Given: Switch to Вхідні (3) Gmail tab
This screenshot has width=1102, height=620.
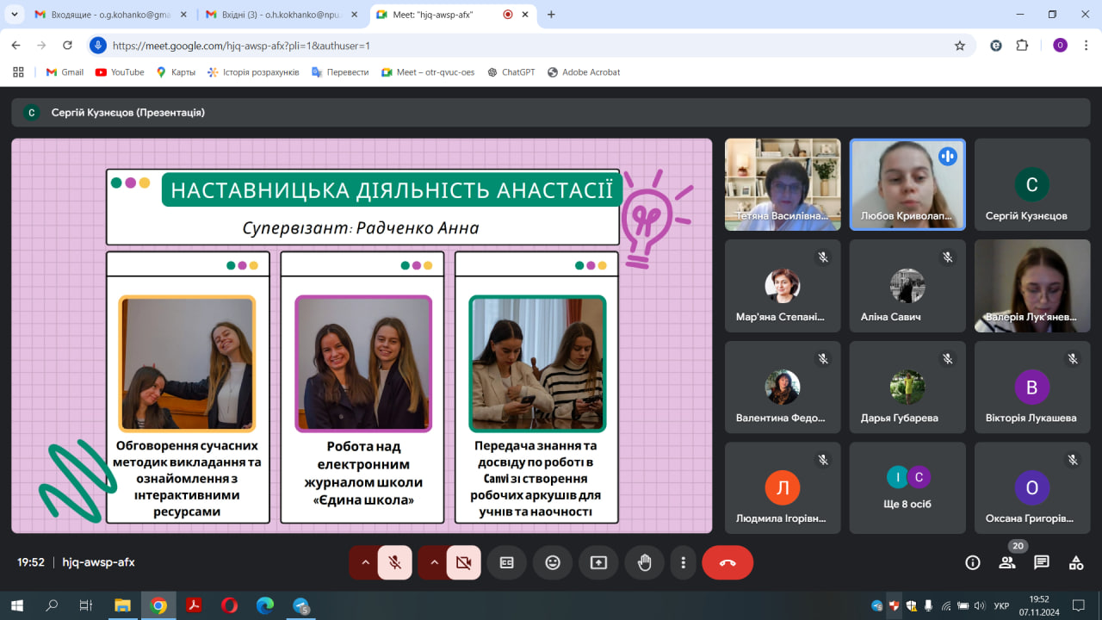Looking at the screenshot, I should tap(282, 15).
